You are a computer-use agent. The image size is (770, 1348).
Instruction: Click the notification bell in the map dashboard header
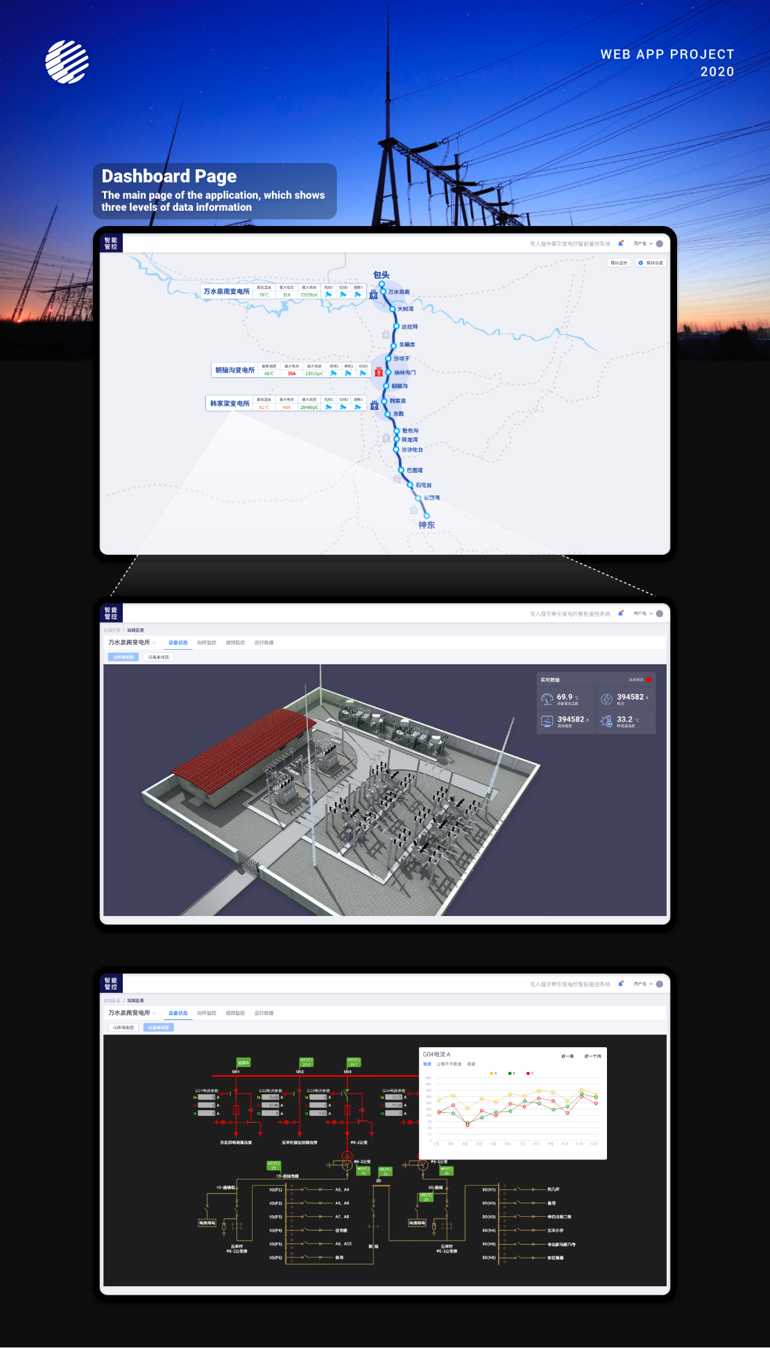[621, 243]
